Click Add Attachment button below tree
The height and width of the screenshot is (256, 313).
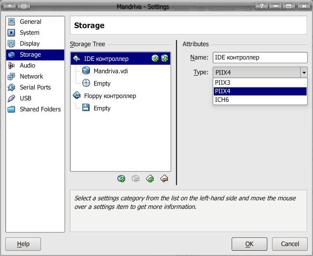(121, 178)
